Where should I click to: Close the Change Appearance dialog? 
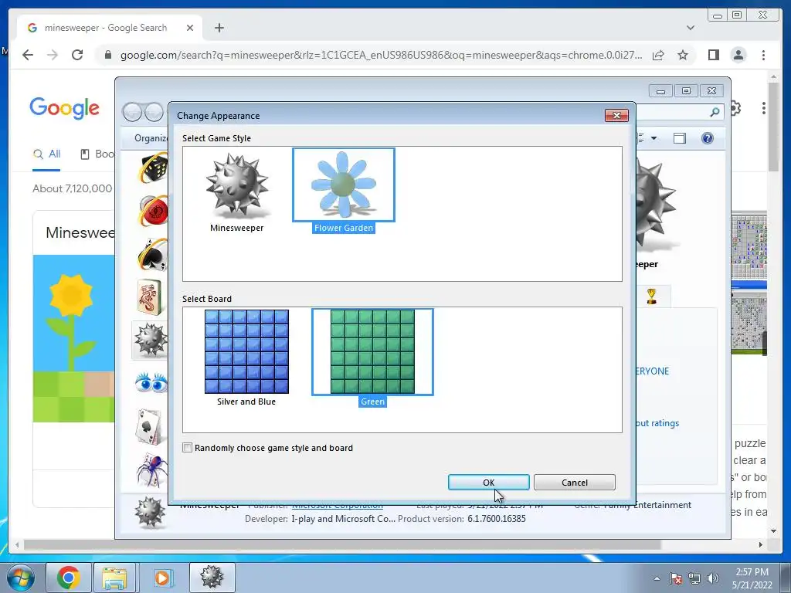616,116
